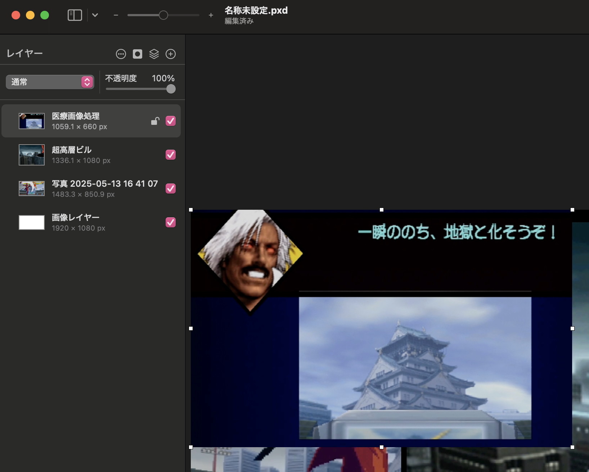Click the bottom-center selection handle on canvas
Viewport: 589px width, 472px height.
(382, 447)
